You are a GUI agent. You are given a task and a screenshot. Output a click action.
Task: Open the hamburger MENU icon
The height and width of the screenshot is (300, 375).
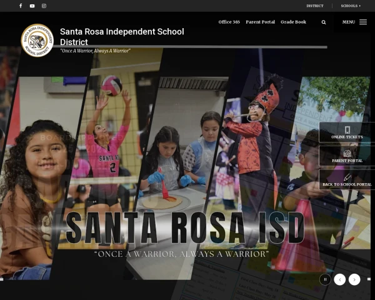click(x=363, y=22)
